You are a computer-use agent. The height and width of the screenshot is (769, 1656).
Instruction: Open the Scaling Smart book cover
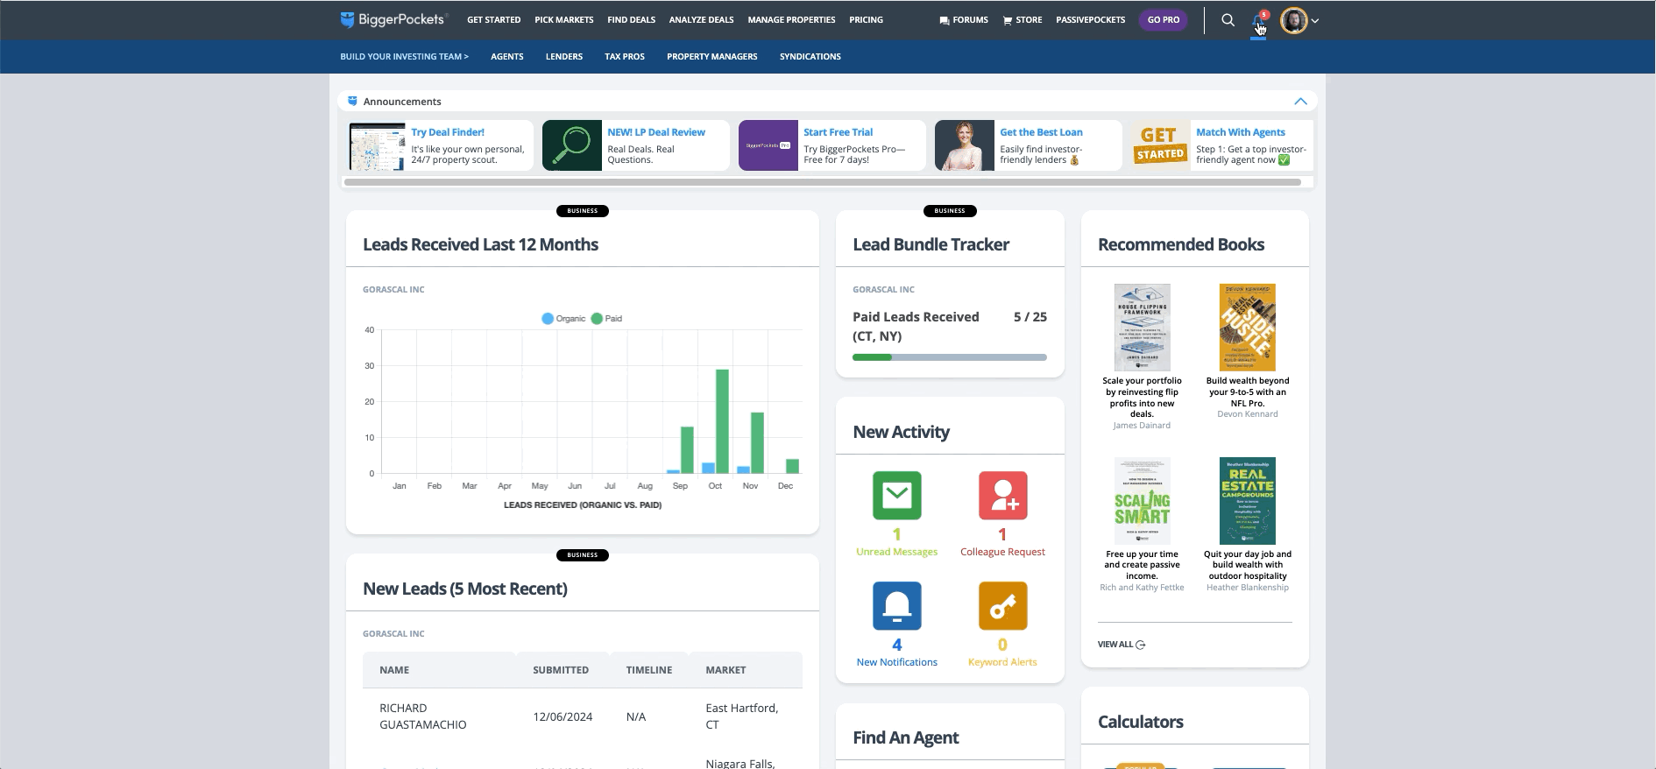tap(1142, 501)
